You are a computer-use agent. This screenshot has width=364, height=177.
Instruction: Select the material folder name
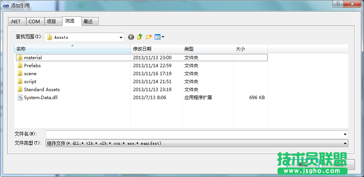(x=33, y=57)
